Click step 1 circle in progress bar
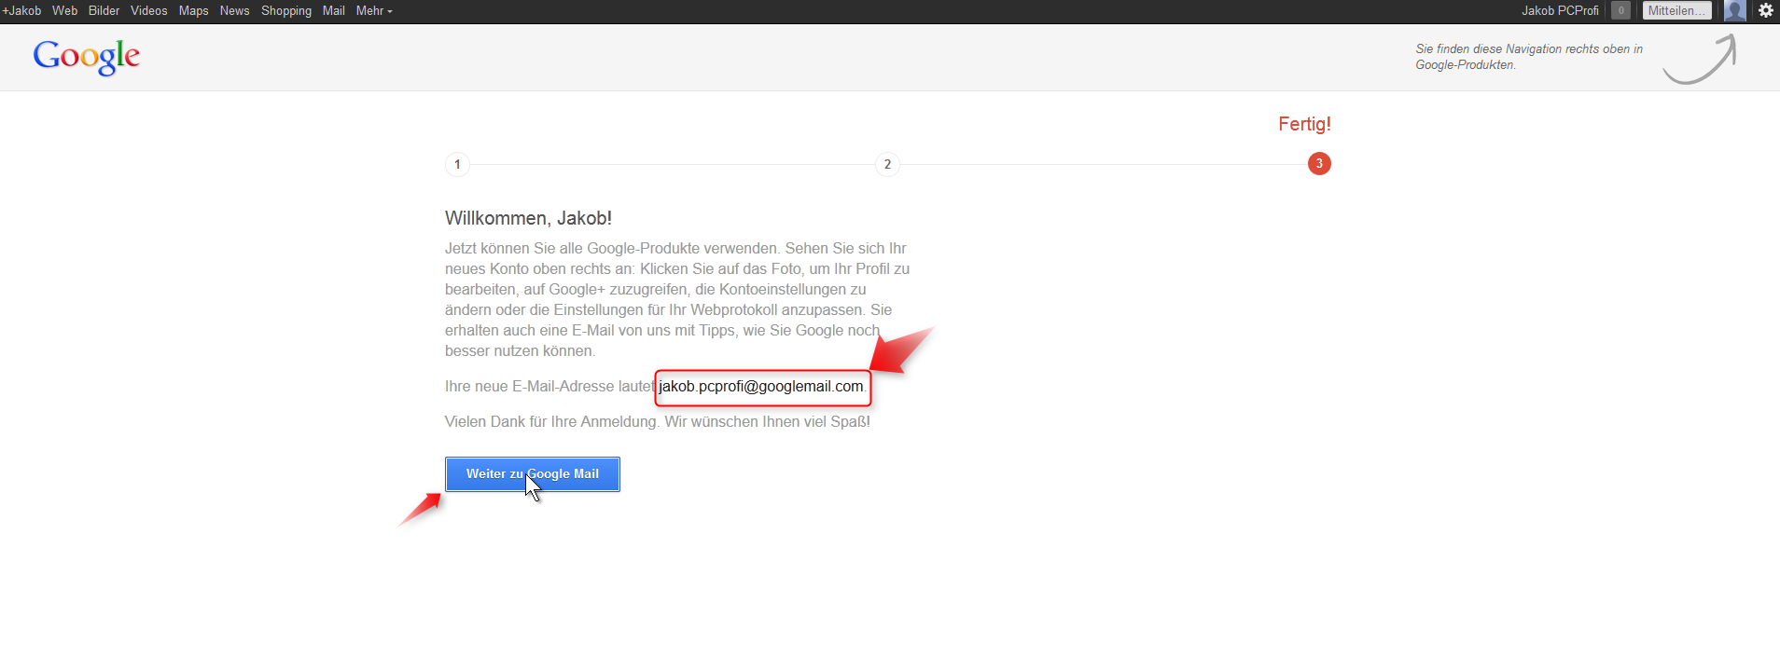The width and height of the screenshot is (1780, 671). click(x=457, y=164)
